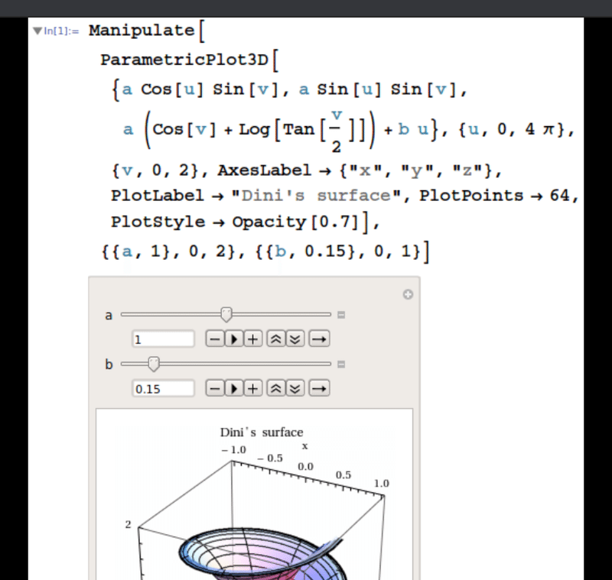Screen dimensions: 612x580
Task: Click the slider thumb for parameter a
Action: [x=226, y=314]
